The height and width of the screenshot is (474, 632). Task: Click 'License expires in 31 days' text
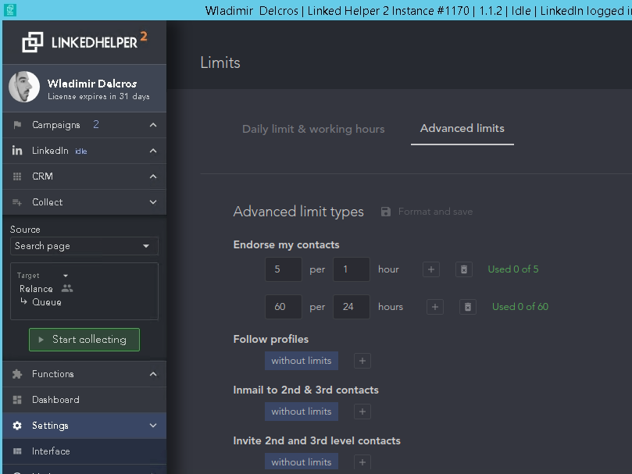98,97
